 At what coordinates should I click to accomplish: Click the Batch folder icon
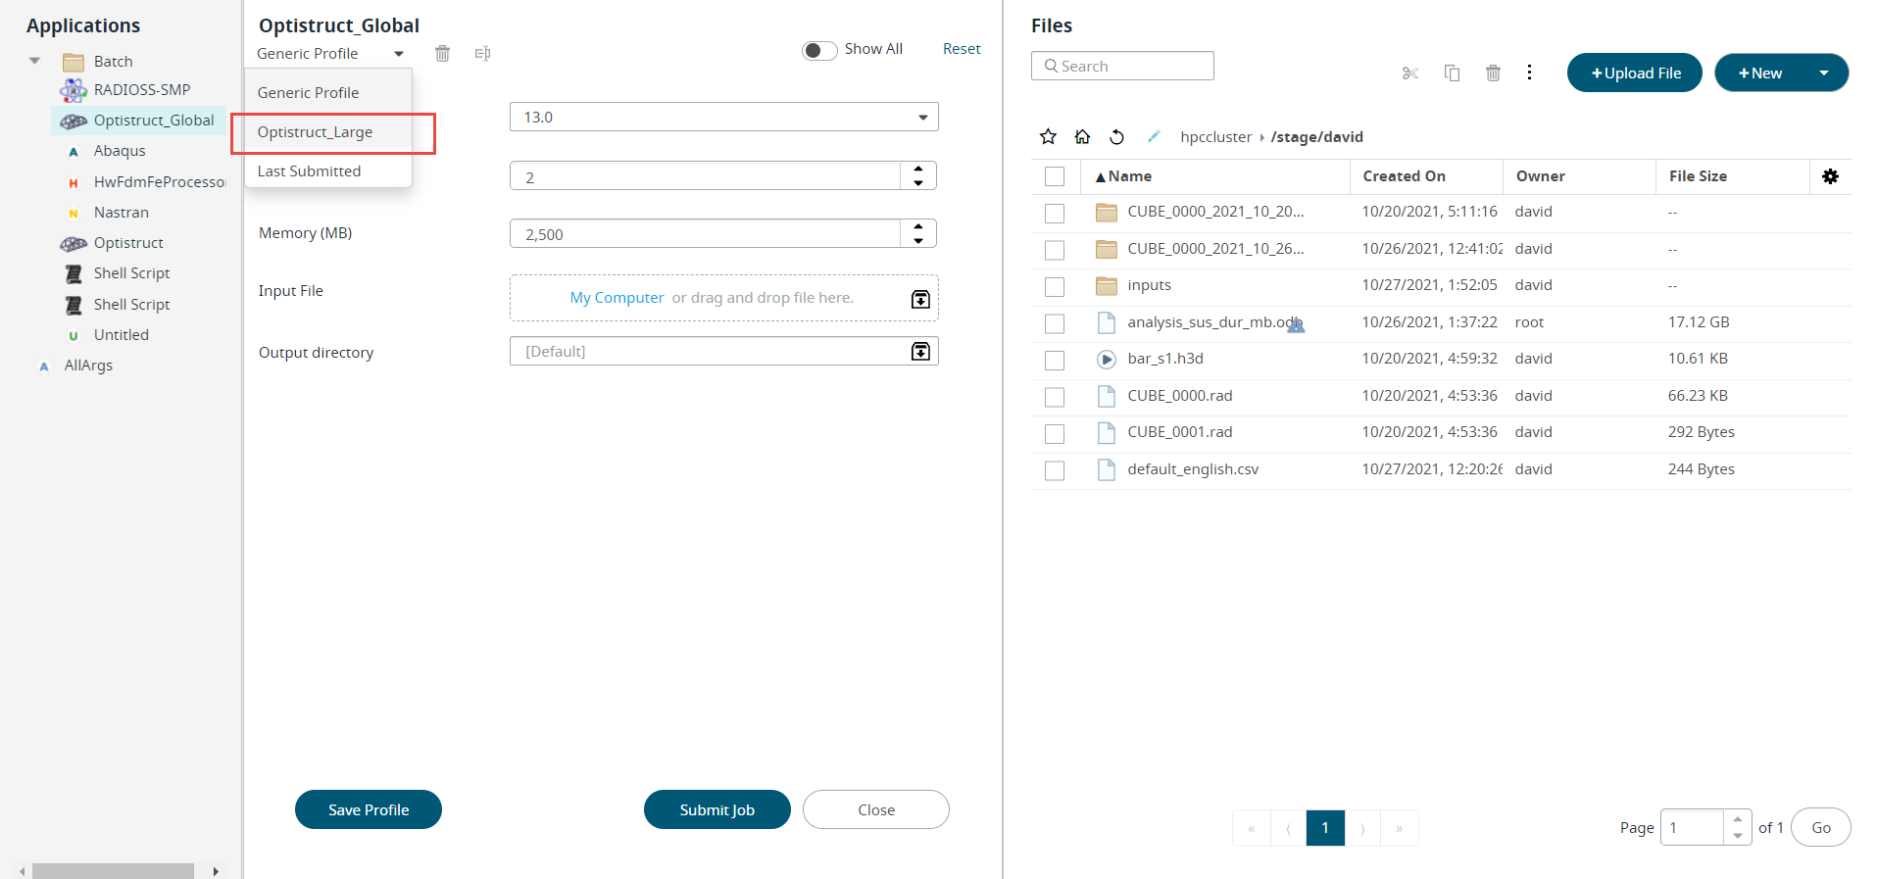coord(74,63)
